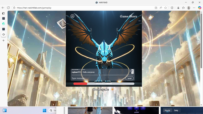Click the Bonegale boss name
This screenshot has height=114, width=203.
click(x=101, y=89)
